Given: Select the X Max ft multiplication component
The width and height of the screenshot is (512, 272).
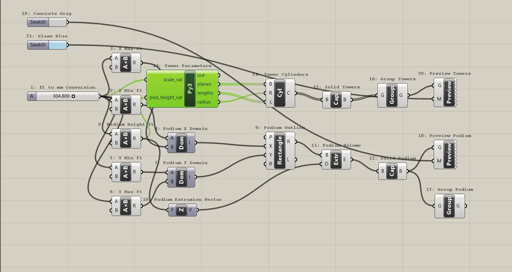Looking at the screenshot, I should point(126,63).
